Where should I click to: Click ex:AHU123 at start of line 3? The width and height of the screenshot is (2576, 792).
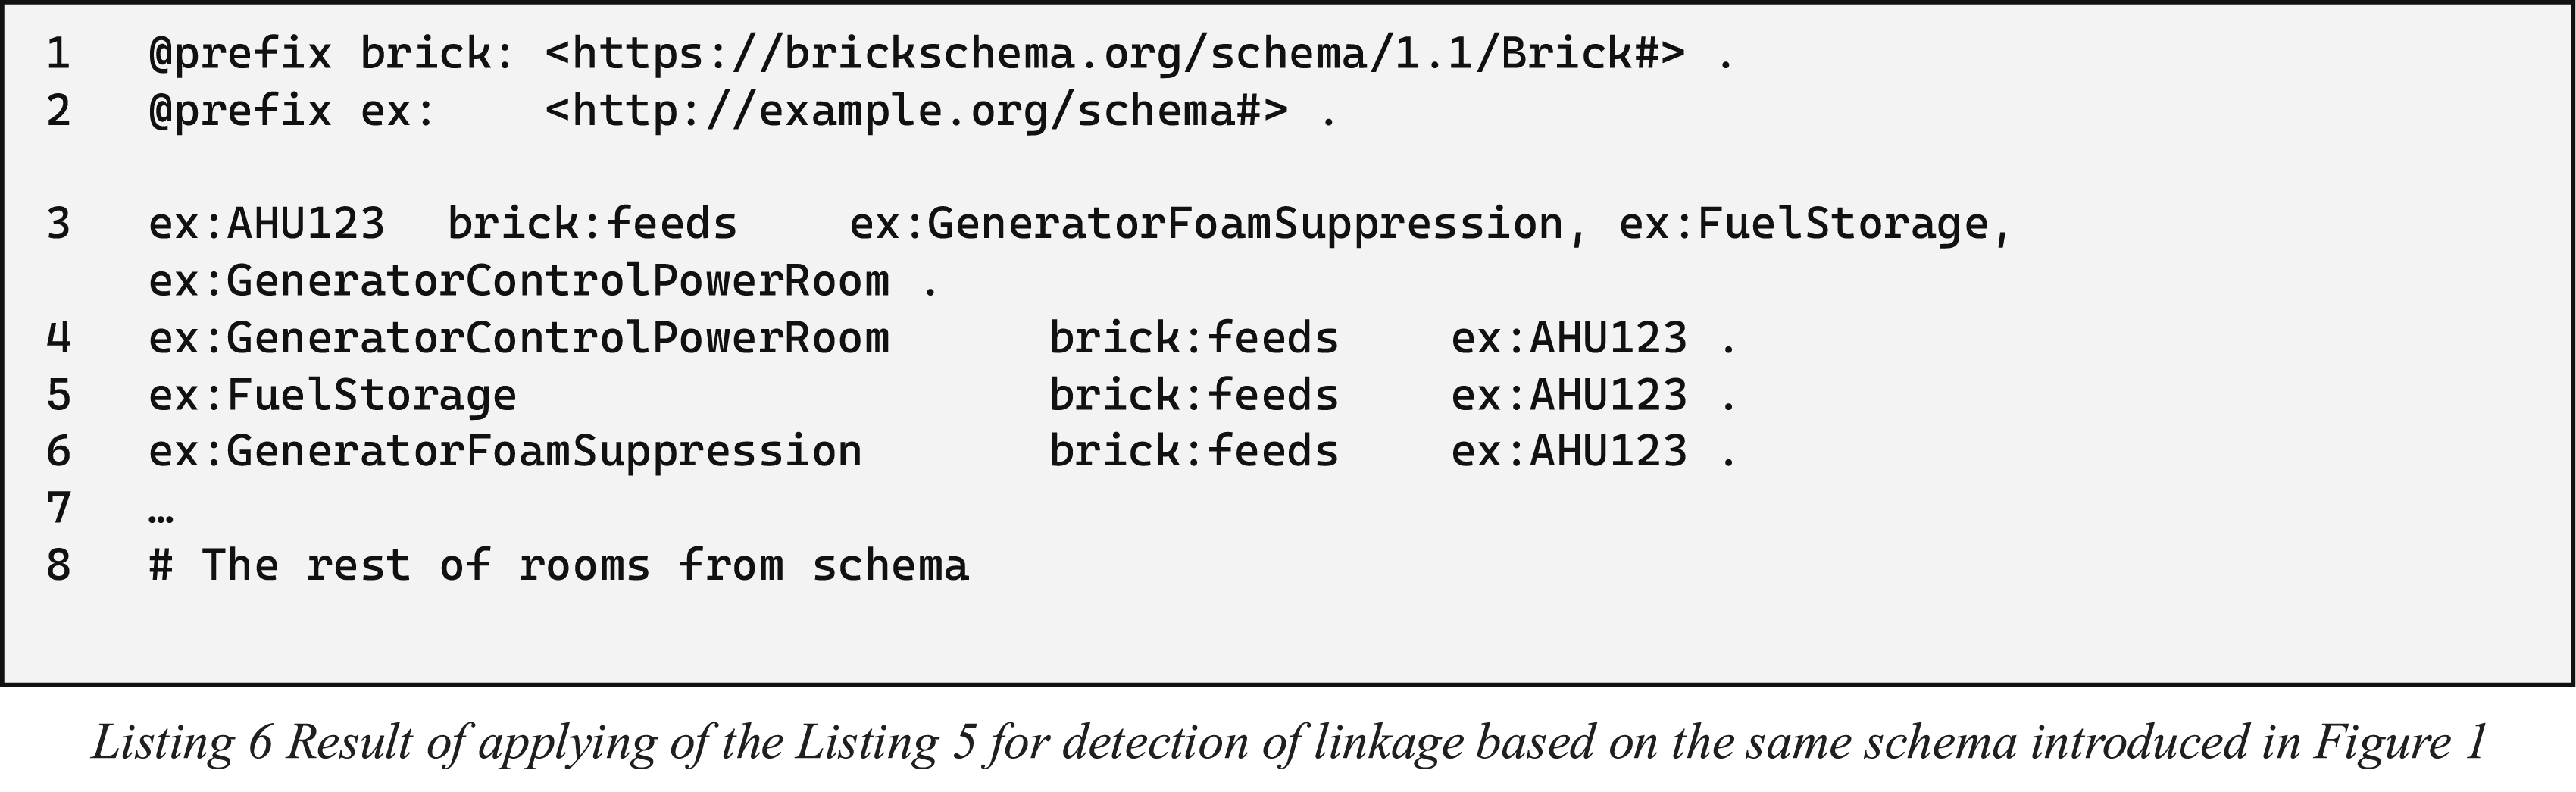tap(267, 223)
